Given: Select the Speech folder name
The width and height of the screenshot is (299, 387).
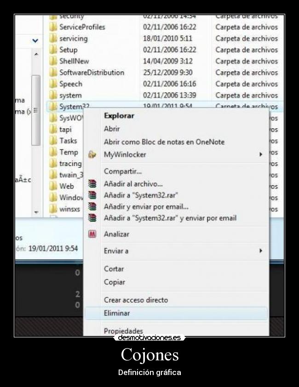Looking at the screenshot, I should pos(71,84).
